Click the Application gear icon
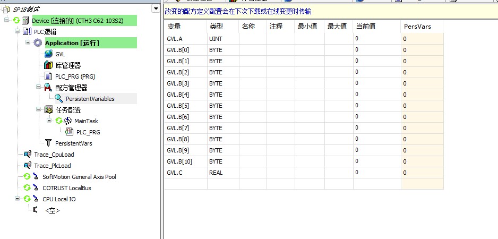 coord(38,43)
